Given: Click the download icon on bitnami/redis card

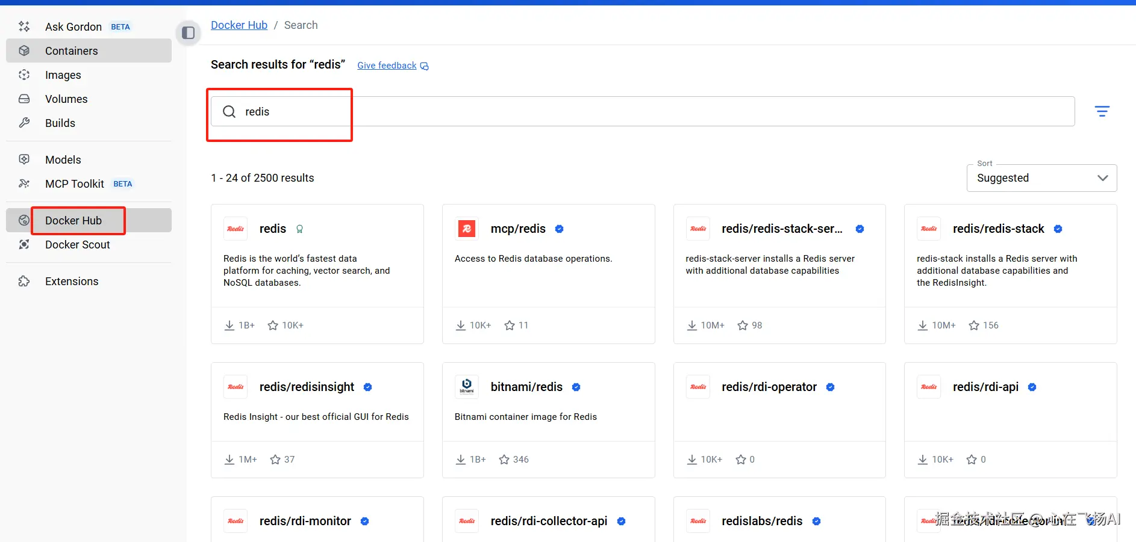Looking at the screenshot, I should (461, 460).
